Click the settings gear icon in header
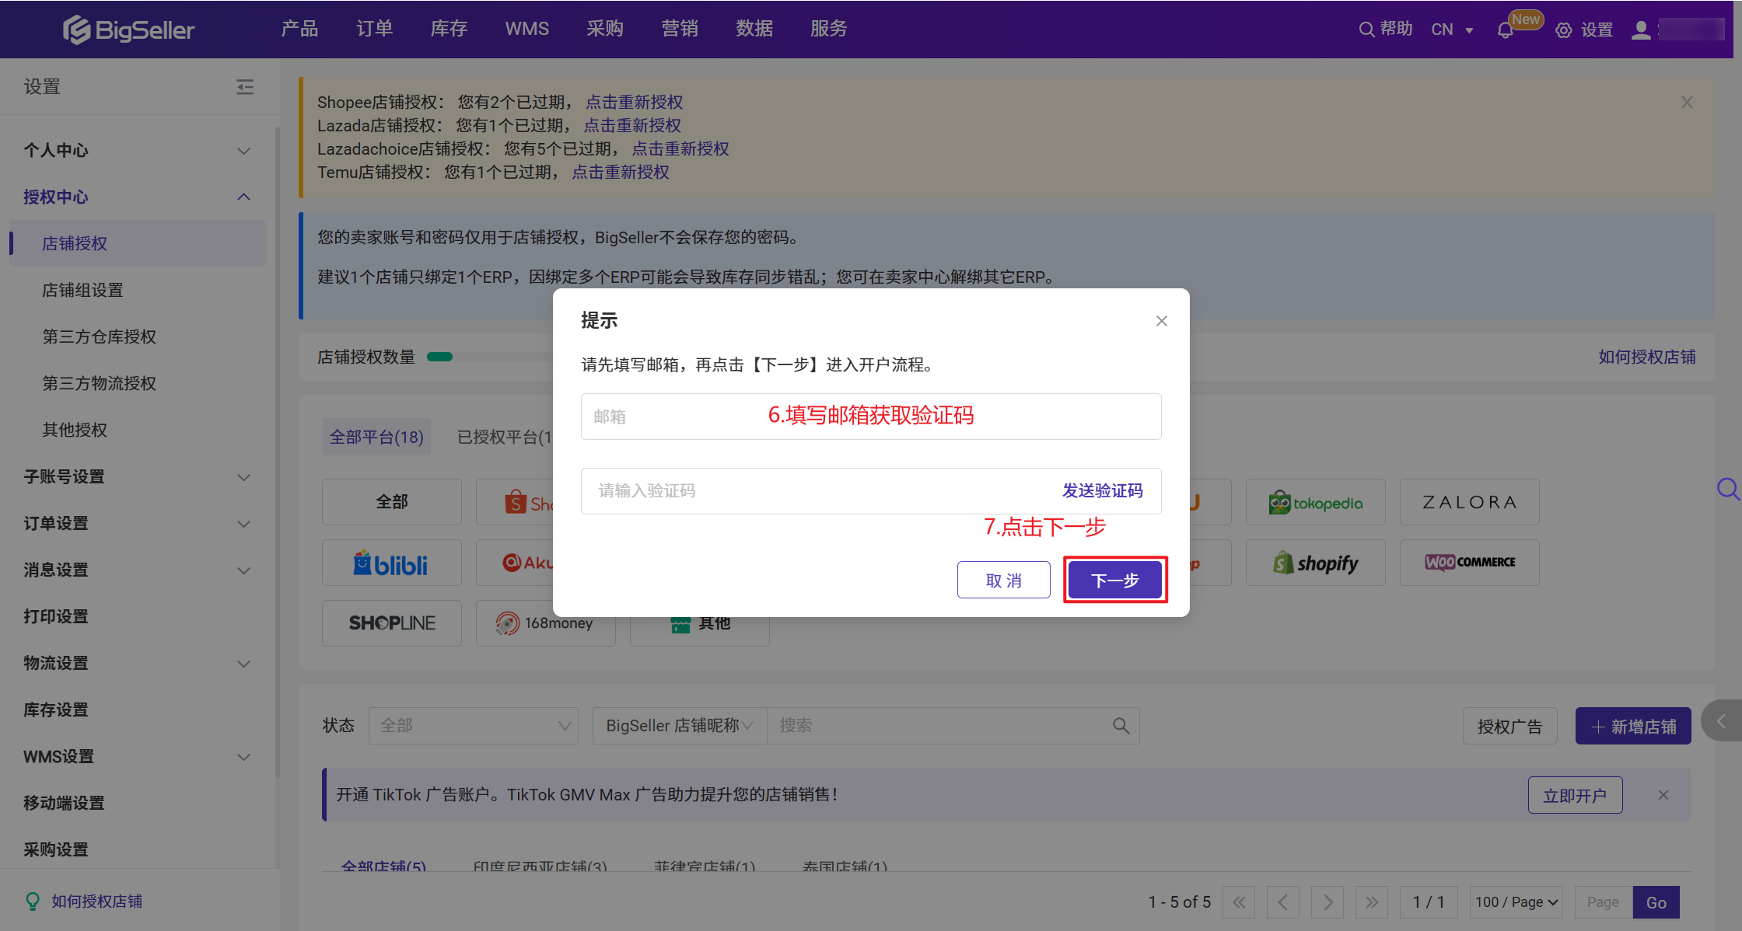The height and width of the screenshot is (931, 1742). (1563, 30)
